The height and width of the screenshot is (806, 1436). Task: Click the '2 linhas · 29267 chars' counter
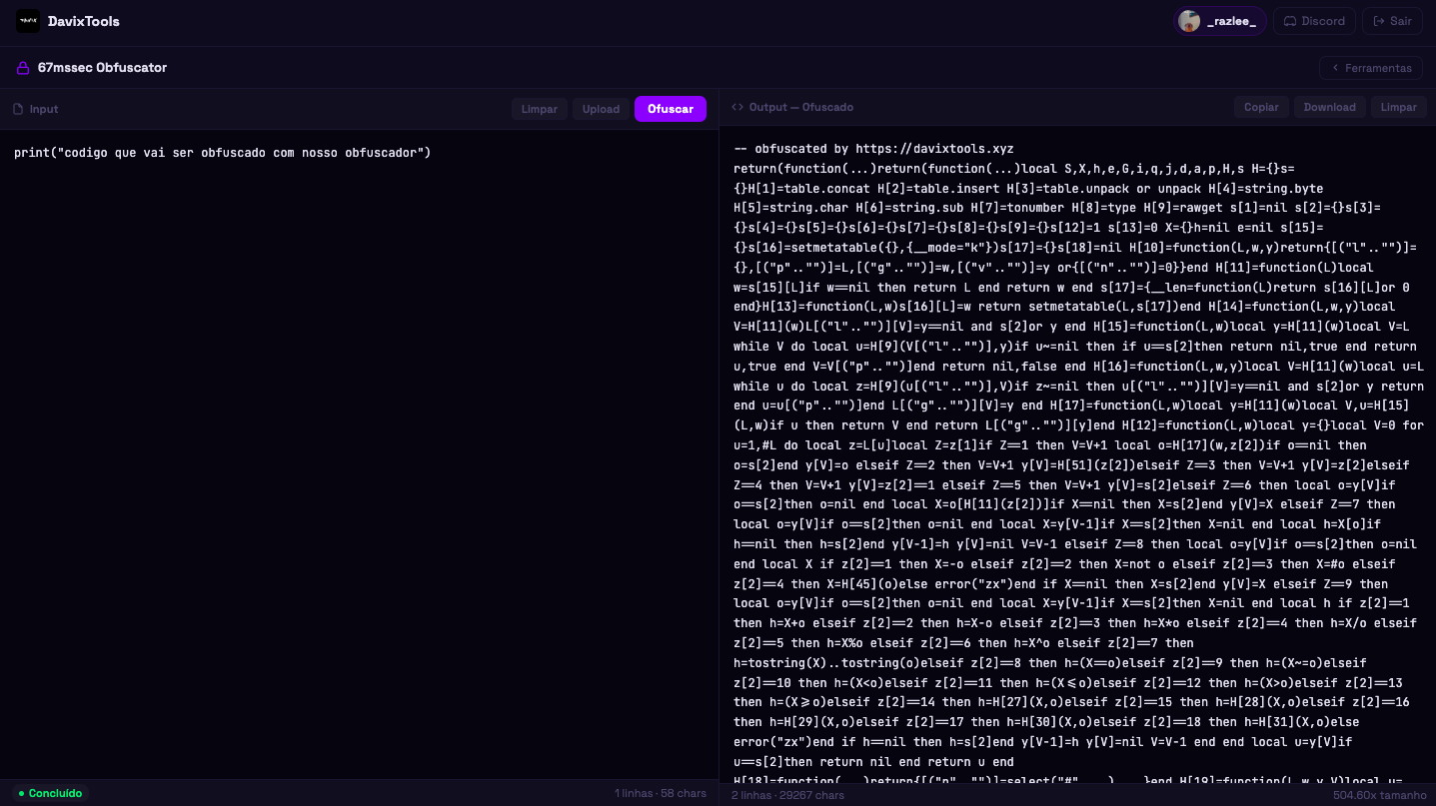pos(787,795)
